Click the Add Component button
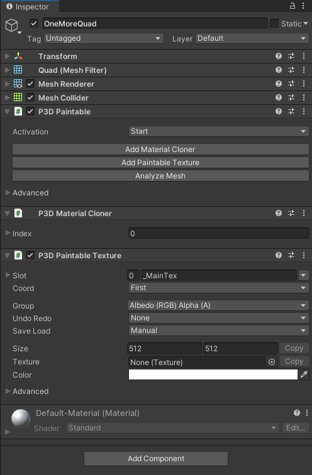 tap(156, 459)
